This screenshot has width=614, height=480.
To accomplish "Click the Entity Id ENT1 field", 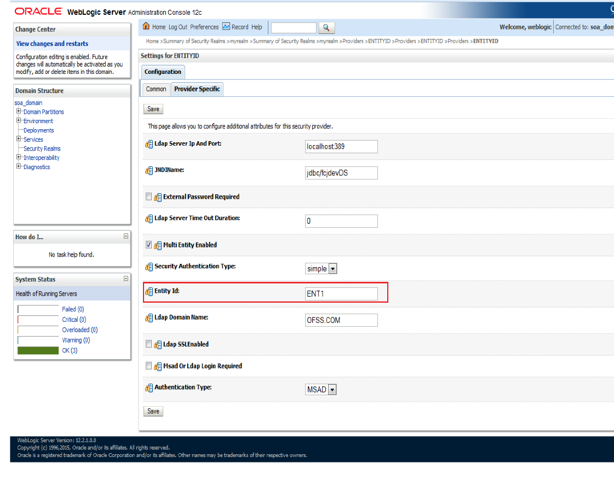I will point(341,294).
